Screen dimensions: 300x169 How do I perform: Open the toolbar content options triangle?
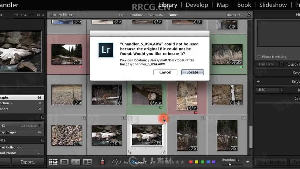pyautogui.click(x=248, y=162)
